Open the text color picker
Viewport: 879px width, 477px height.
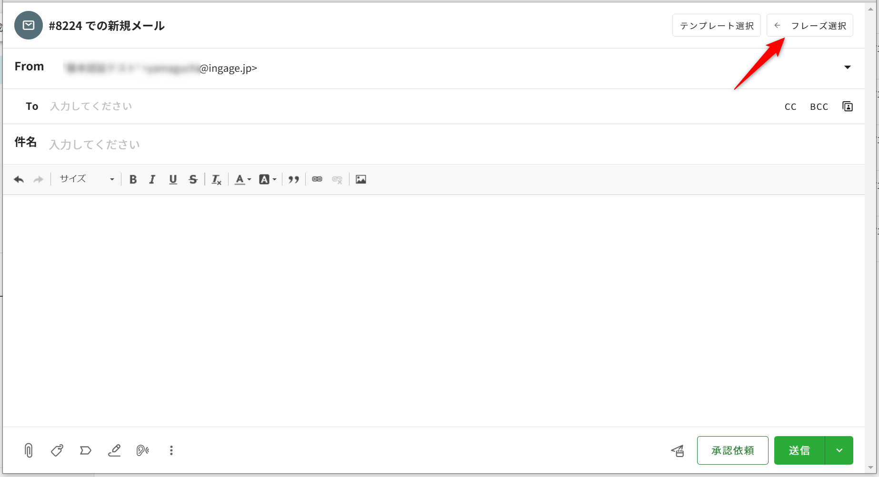pos(242,179)
